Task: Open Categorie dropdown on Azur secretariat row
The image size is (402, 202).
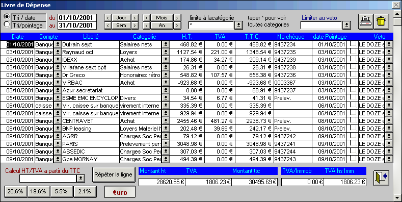Action: tap(166, 90)
